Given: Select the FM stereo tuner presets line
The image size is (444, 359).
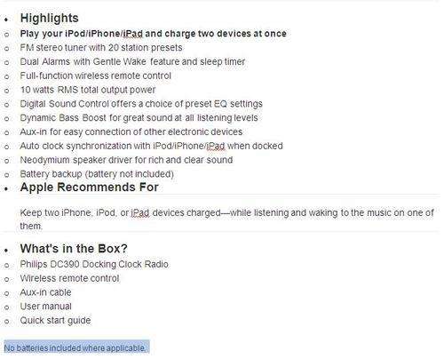Looking at the screenshot, I should tap(101, 48).
